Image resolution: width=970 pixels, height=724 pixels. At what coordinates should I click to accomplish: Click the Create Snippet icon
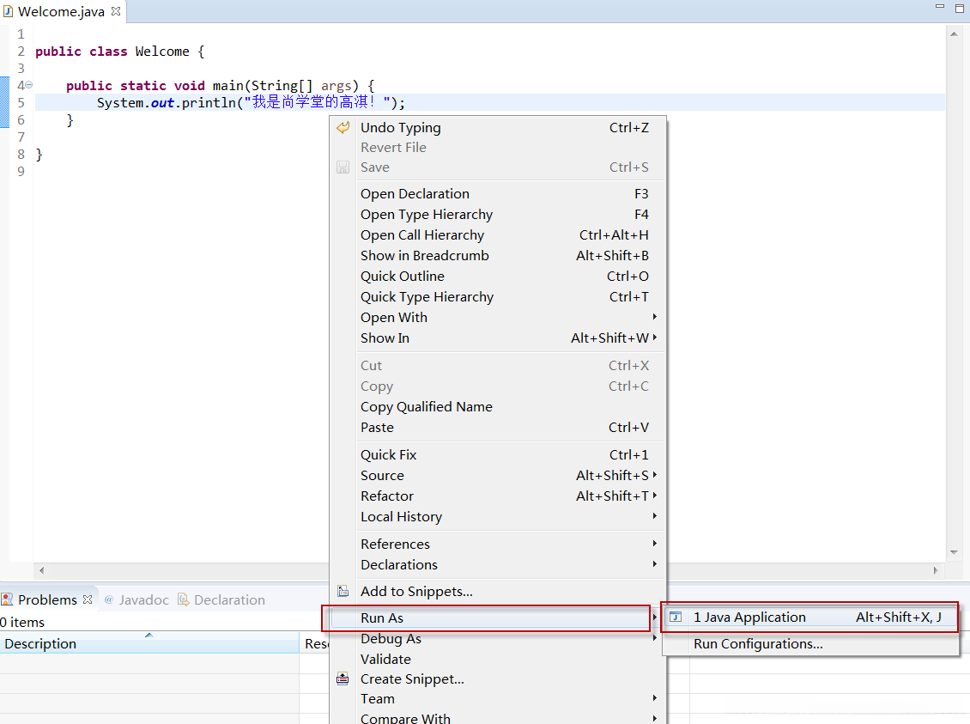click(x=343, y=679)
